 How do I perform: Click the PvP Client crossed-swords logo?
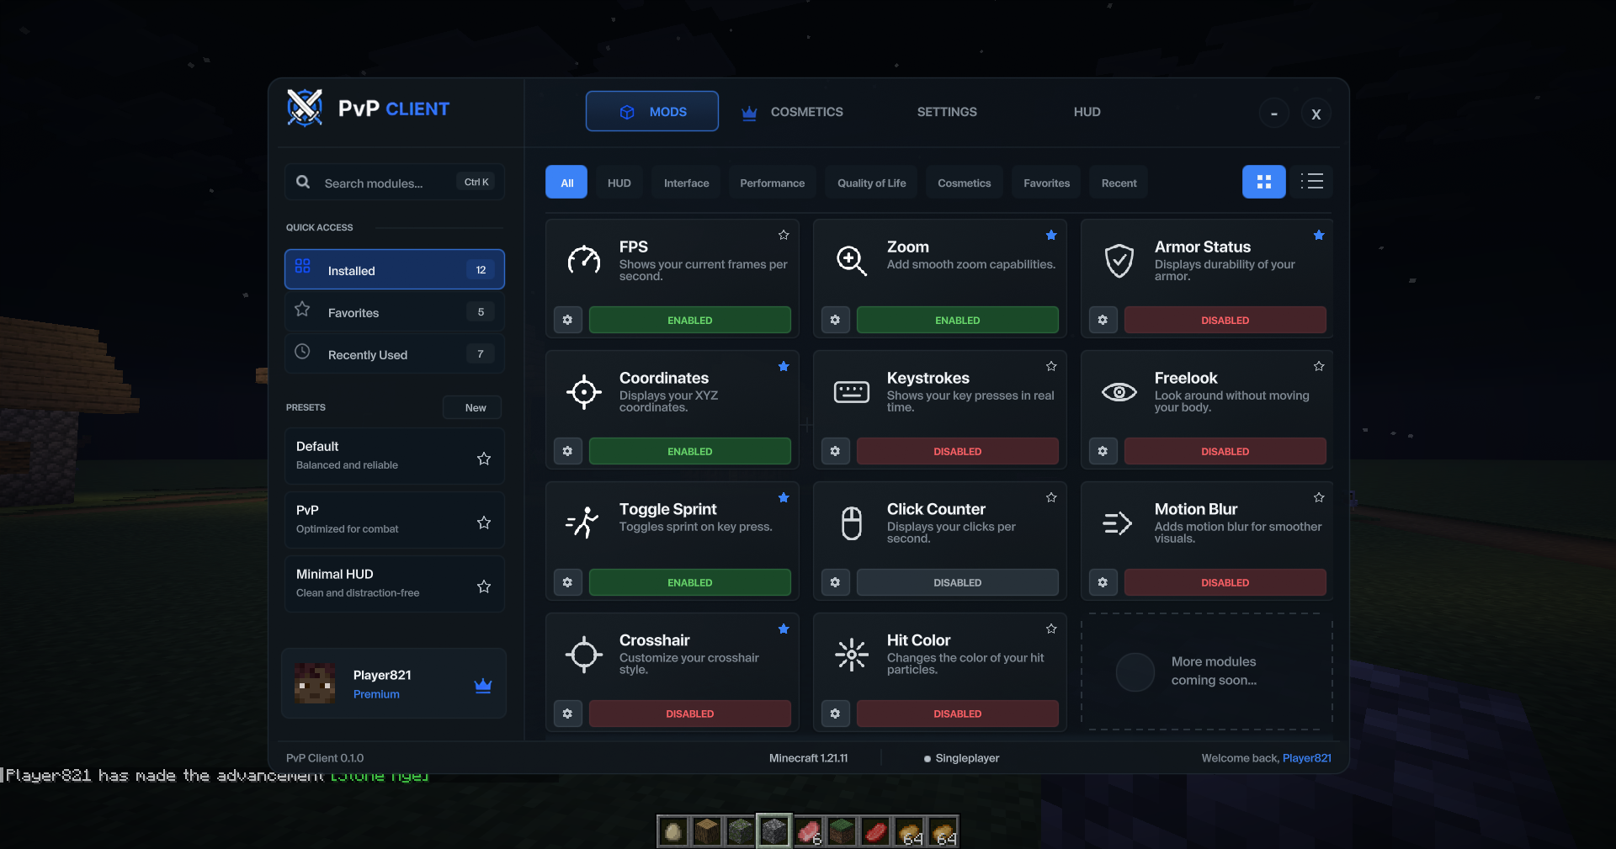click(x=305, y=108)
